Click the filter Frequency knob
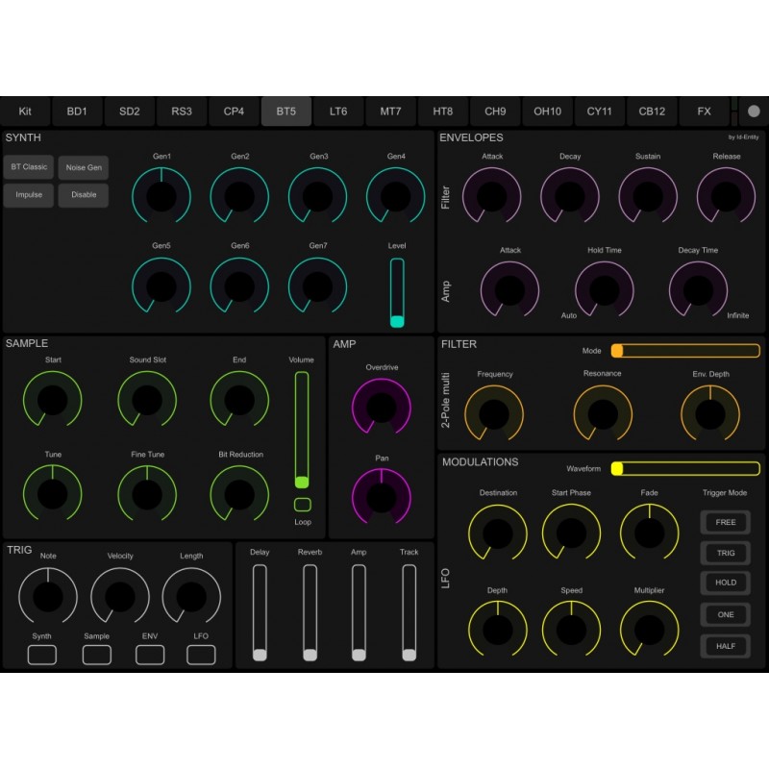 pyautogui.click(x=495, y=410)
